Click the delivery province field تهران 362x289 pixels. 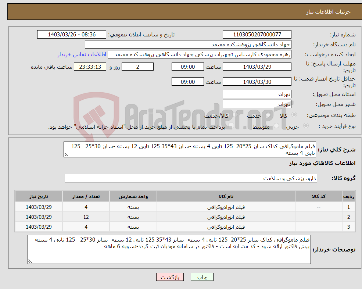point(257,94)
